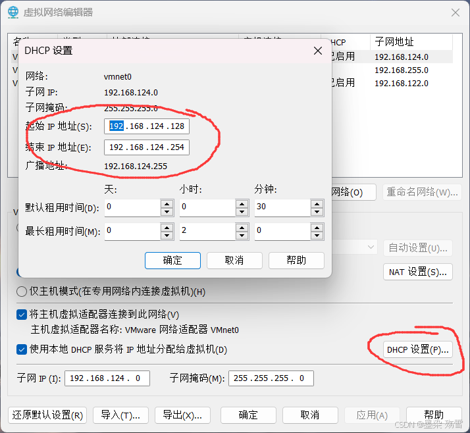Confirm DHCP settings with 确定 button

(x=172, y=260)
